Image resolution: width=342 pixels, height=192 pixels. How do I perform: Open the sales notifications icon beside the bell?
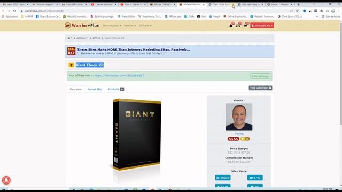[x=238, y=26]
